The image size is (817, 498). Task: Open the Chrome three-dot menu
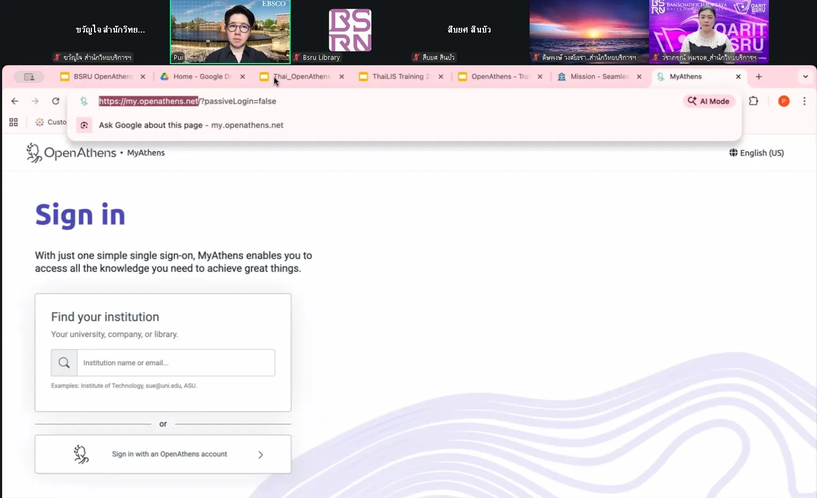click(804, 101)
